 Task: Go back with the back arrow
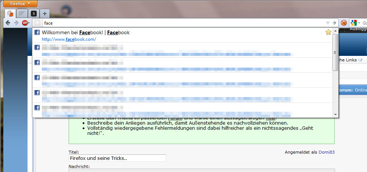point(8,23)
